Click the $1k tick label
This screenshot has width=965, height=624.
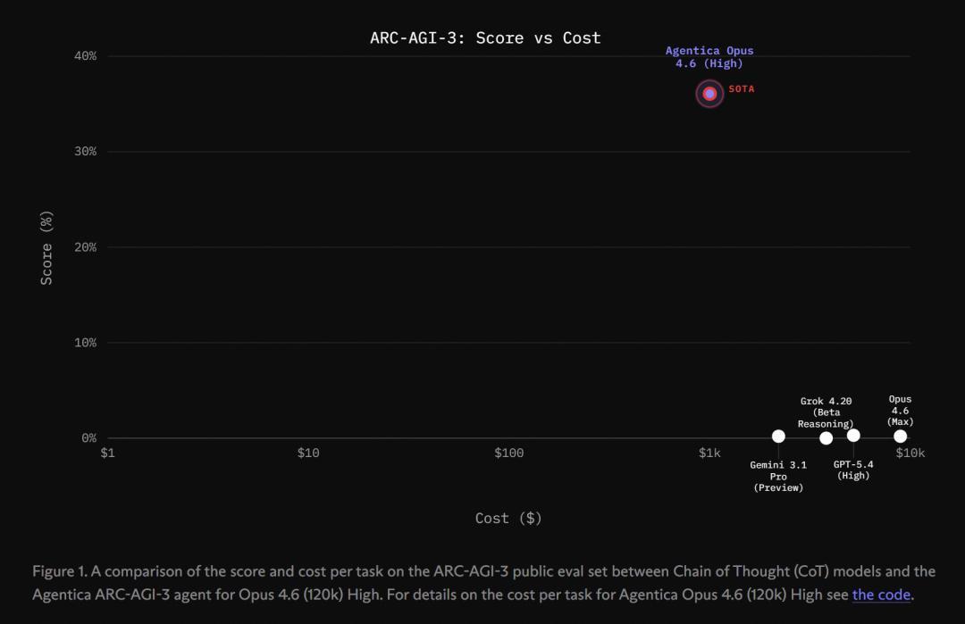(709, 453)
